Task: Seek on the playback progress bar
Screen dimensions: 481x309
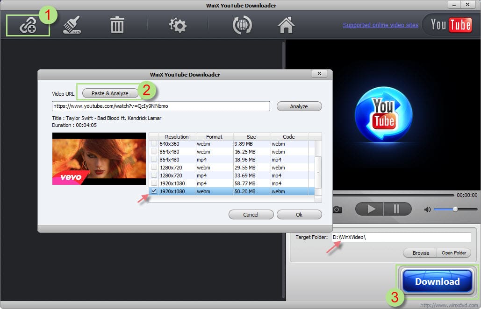Action: 393,195
